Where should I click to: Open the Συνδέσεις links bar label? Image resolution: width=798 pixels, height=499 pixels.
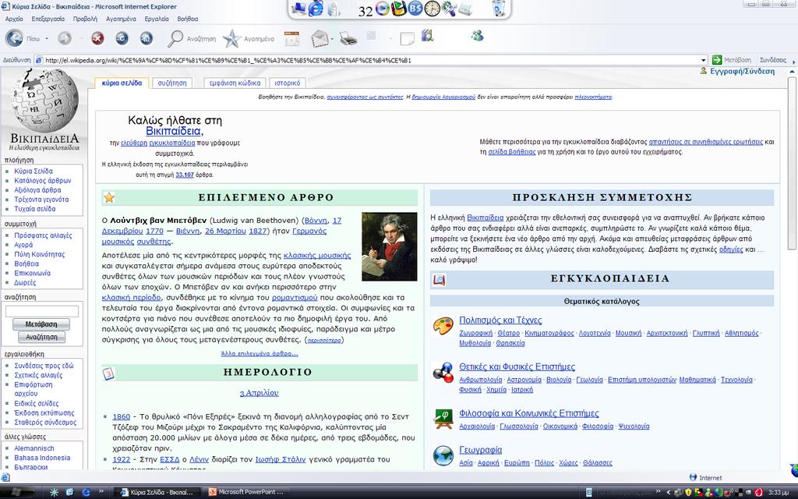pos(772,60)
